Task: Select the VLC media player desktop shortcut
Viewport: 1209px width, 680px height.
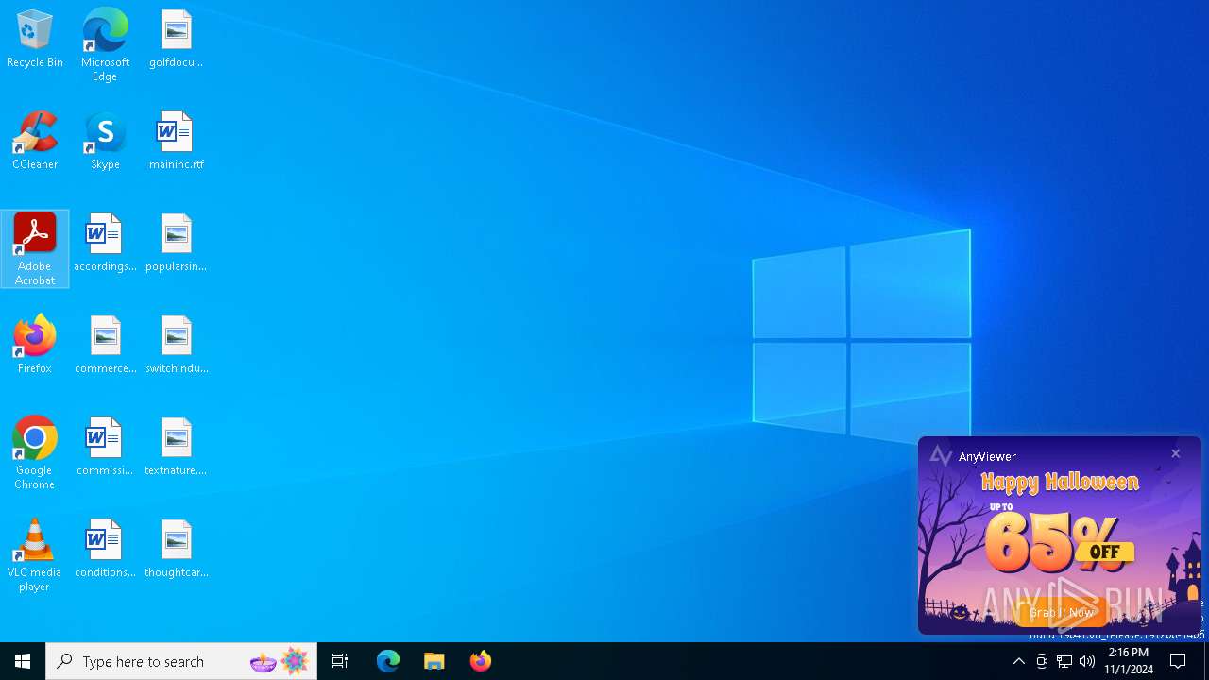Action: click(x=35, y=555)
